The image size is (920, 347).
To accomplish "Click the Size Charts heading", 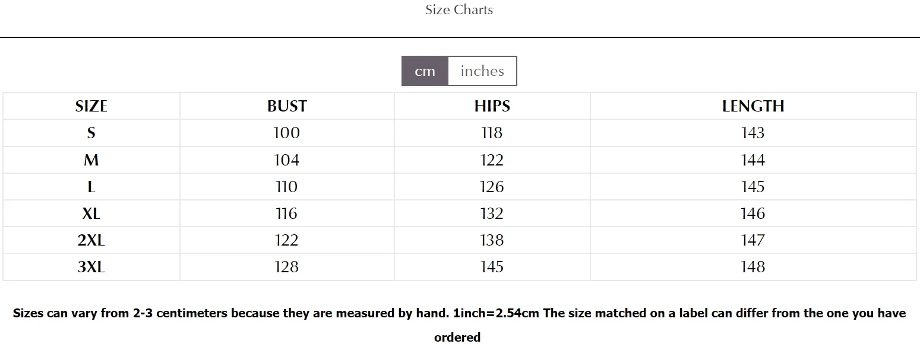I will tap(459, 9).
